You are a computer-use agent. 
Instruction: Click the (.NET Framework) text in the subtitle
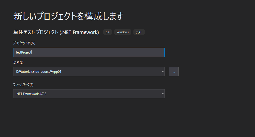pos(79,32)
